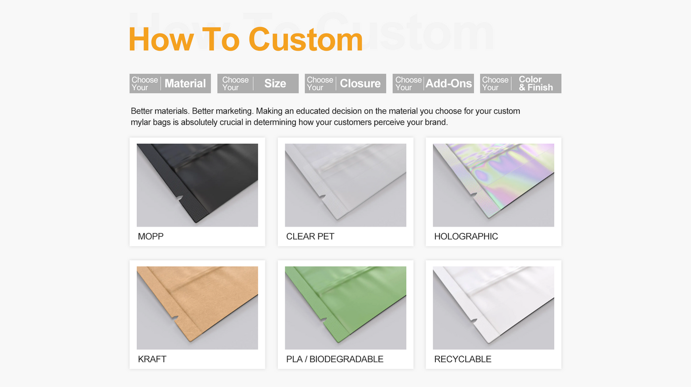Click the black MOPP bag image
Viewport: 691px width, 387px height.
point(197,185)
